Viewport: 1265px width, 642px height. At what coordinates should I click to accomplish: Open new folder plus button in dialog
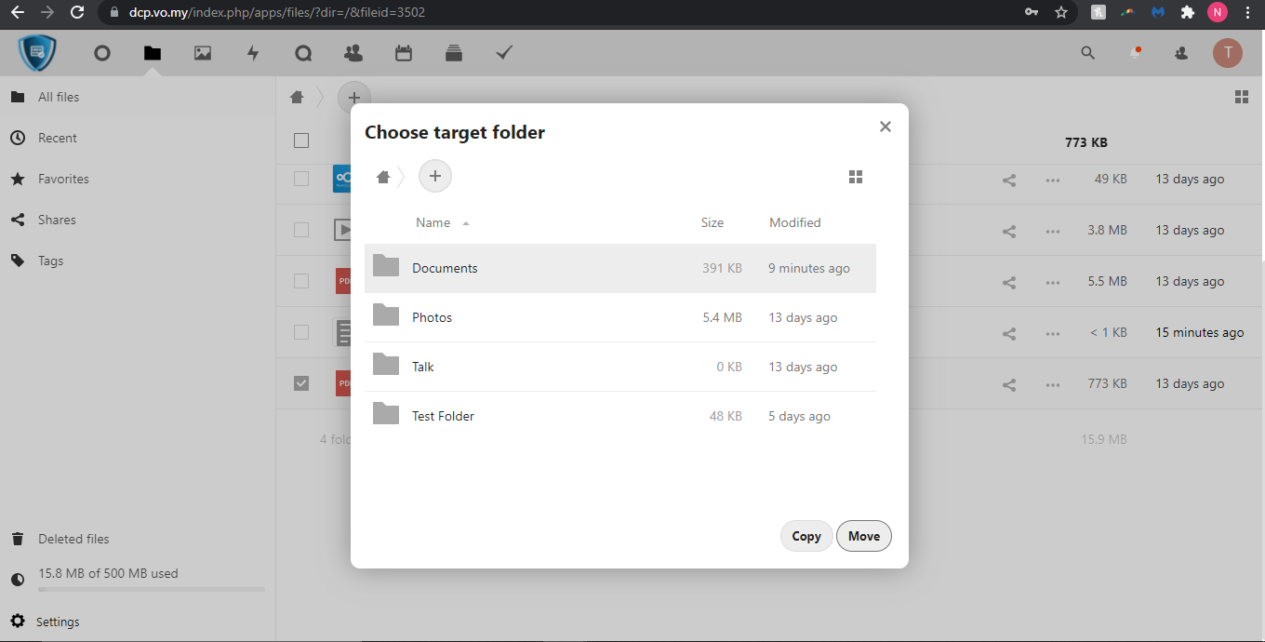pos(435,176)
